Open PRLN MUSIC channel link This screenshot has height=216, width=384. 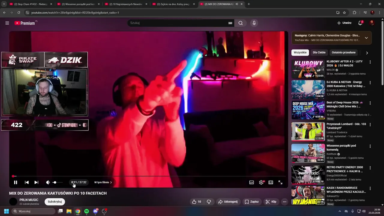pos(29,200)
